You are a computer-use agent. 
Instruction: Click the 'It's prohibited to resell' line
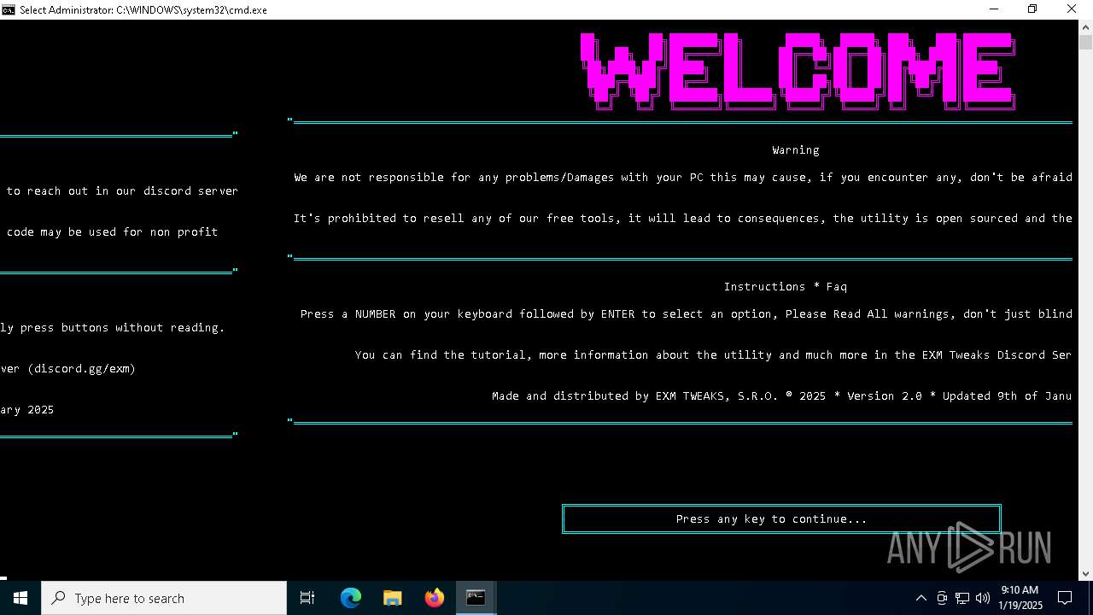683,219
